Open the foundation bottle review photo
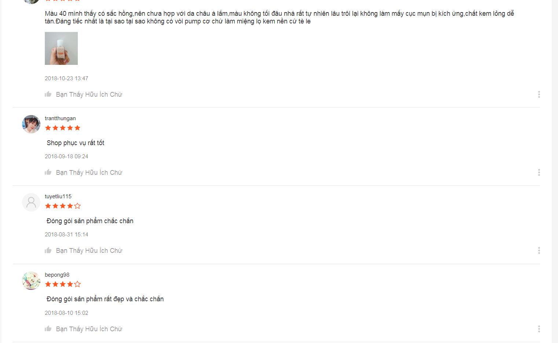 click(61, 48)
